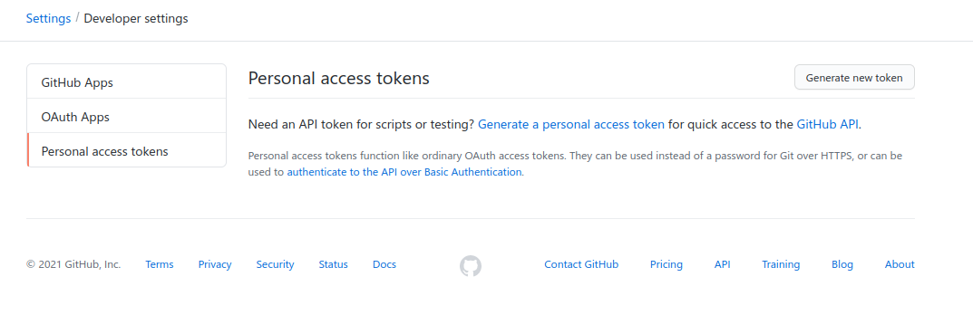Open the Generate a personal access token link
Viewport: 973px width, 334px height.
point(571,124)
